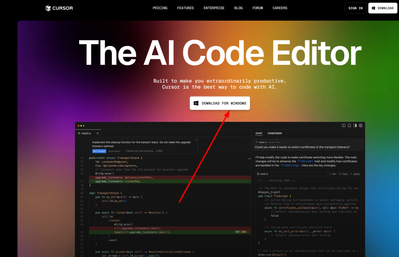Click the green window dot in editor
399x257 pixels.
coord(84,126)
